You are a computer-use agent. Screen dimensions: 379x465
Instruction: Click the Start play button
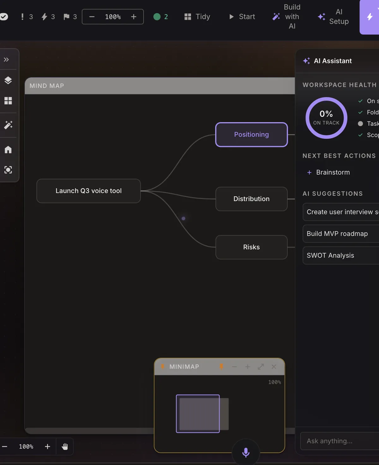[242, 17]
